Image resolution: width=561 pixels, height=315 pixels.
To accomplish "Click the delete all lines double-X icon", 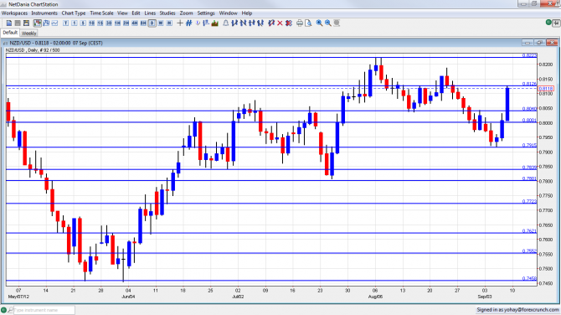I will [x=288, y=23].
